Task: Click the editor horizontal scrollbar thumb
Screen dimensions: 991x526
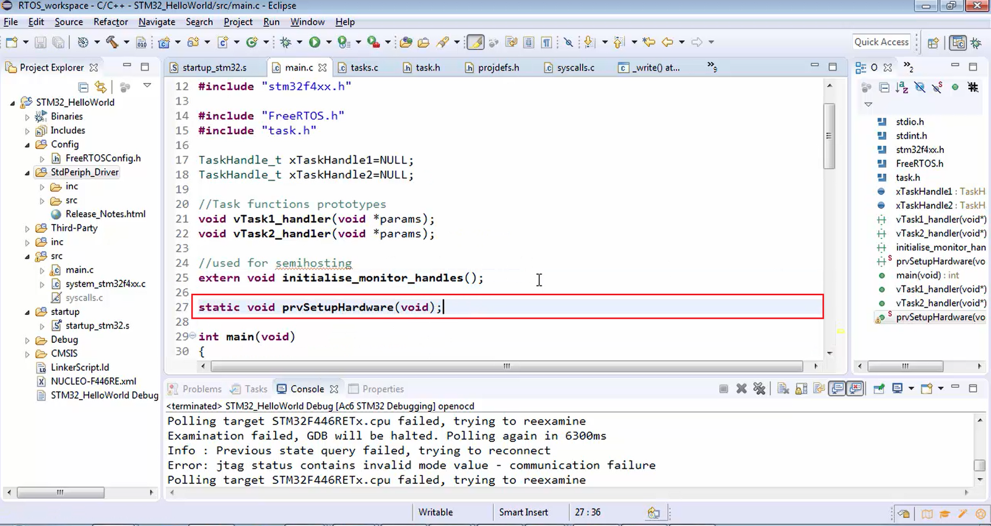Action: point(507,366)
